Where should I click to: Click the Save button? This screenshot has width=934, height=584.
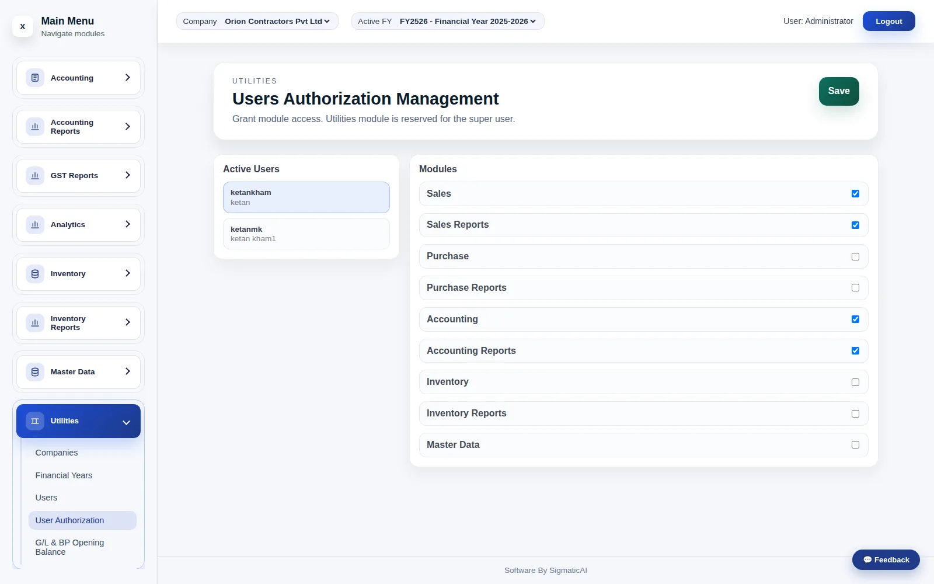[x=839, y=91]
